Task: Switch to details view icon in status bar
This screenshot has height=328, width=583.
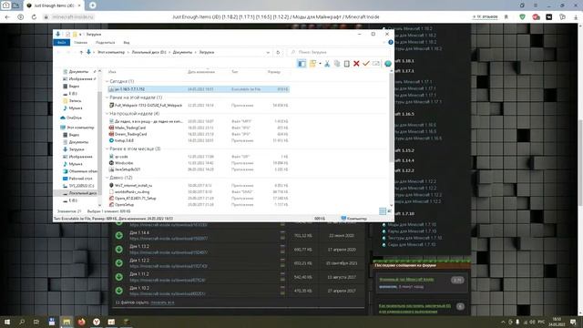Action: (x=383, y=211)
